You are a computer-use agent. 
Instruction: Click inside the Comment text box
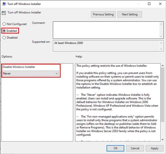click(106, 30)
